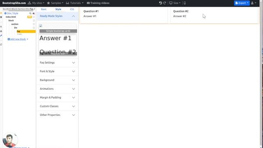Viewport: 263px width, 148px height.
Task: Toggle the checkbox on Div row
Action: click(34, 28)
